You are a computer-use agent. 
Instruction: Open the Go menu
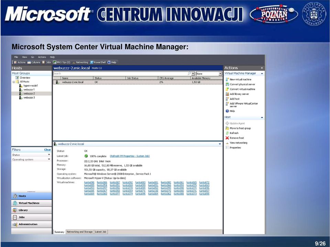(x=32, y=57)
